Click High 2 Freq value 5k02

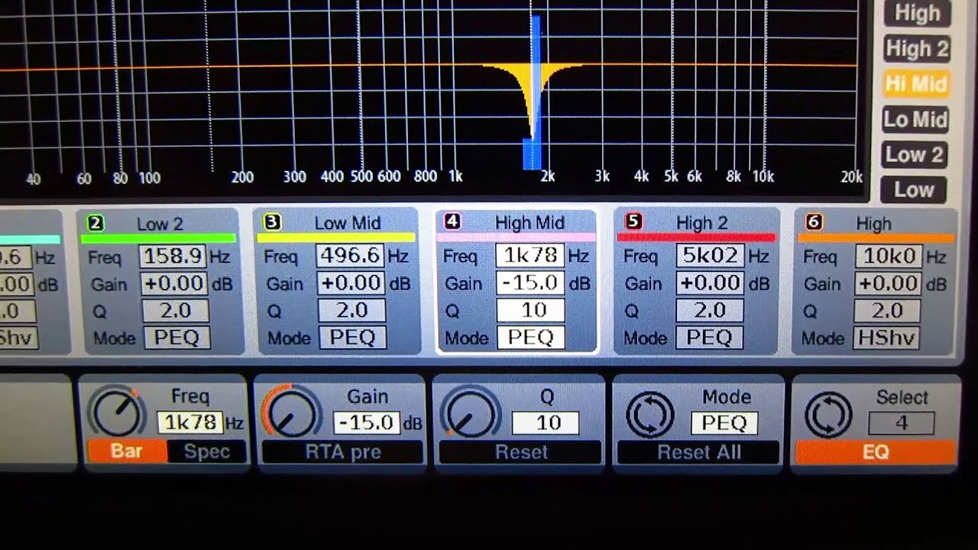pyautogui.click(x=711, y=255)
